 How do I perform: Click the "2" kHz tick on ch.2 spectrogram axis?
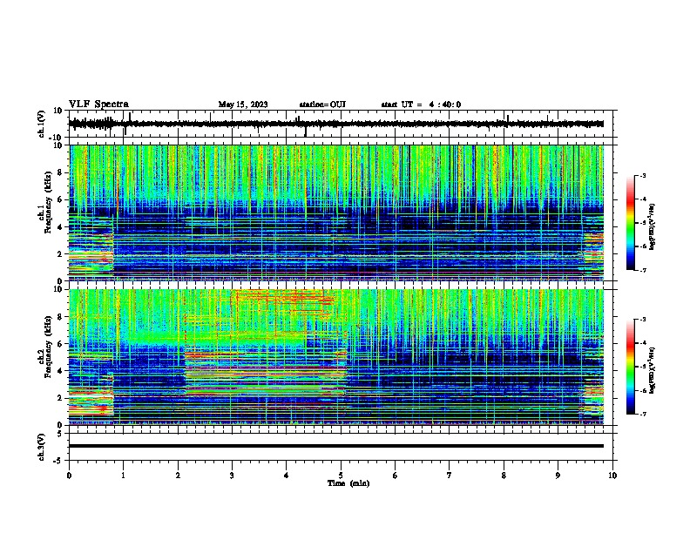(60, 398)
